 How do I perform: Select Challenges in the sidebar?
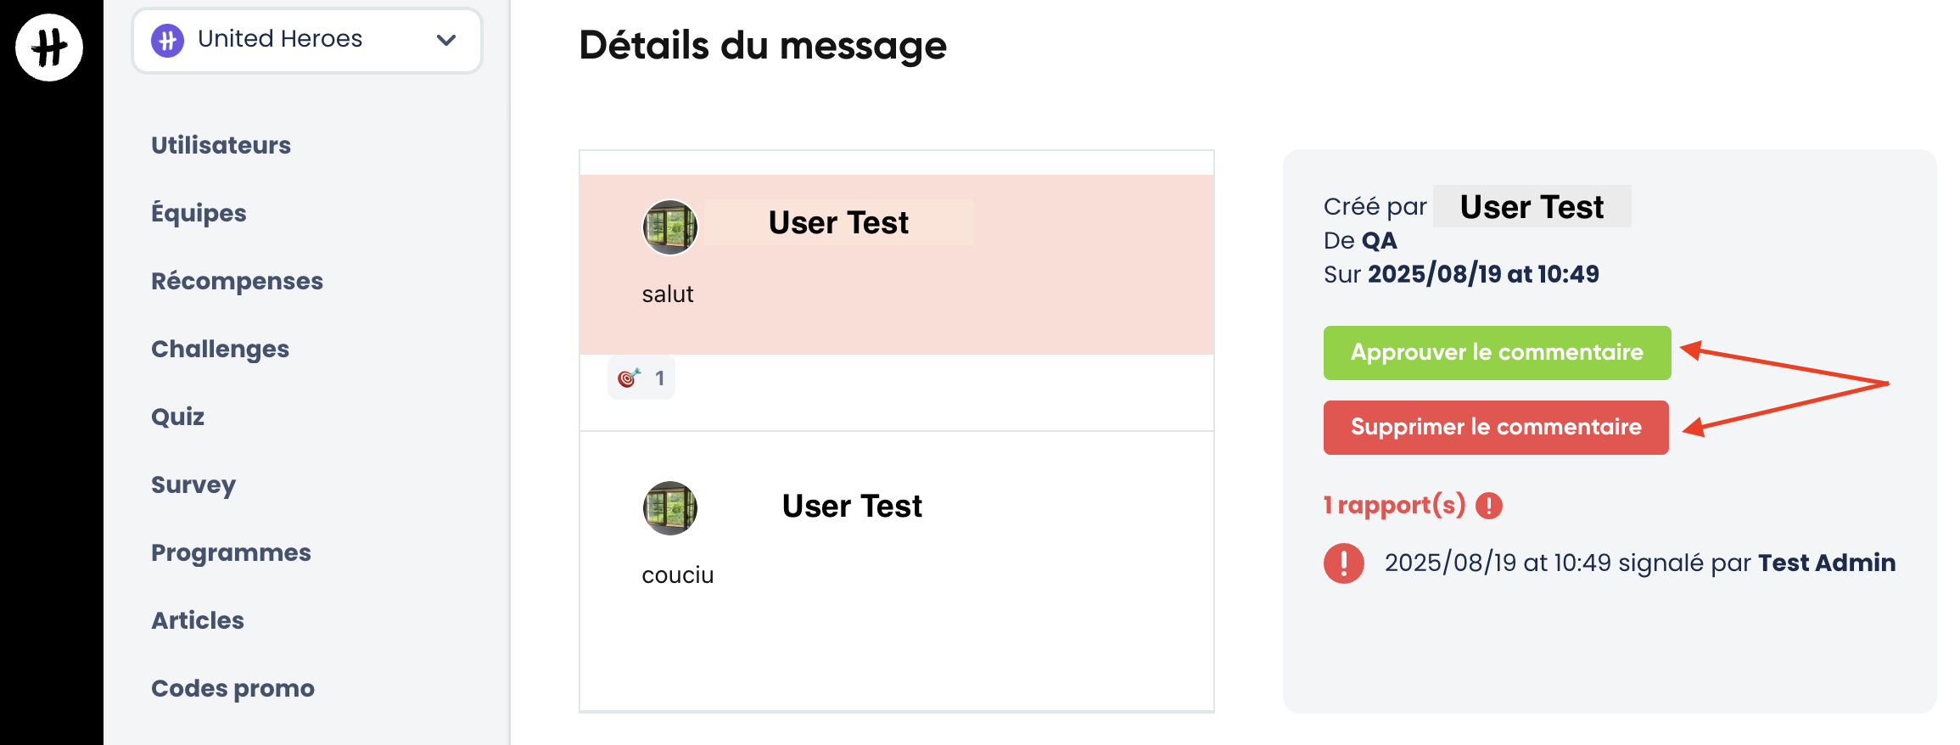click(220, 349)
